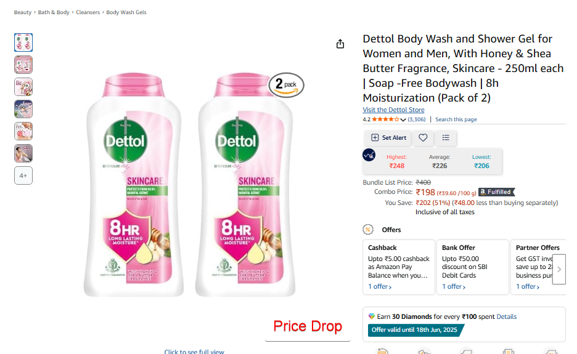The image size is (577, 354).
Task: Open the Bank Offer 1 offer link
Action: (453, 286)
